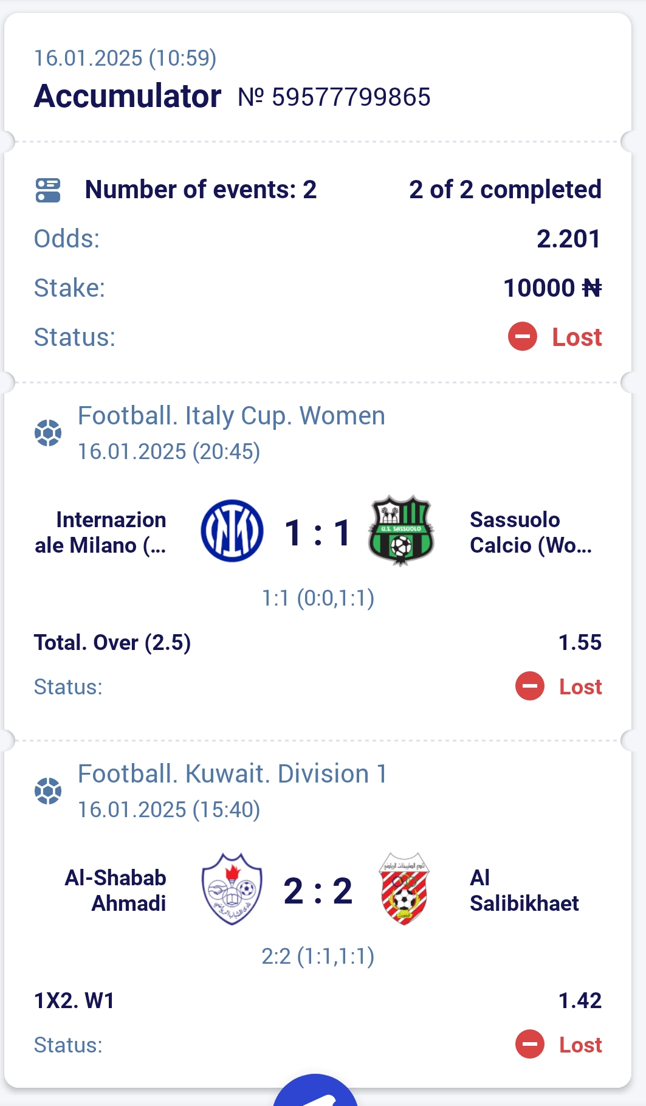The image size is (646, 1106).
Task: Tap the Sassuolo Calcio team name
Action: pyautogui.click(x=531, y=533)
